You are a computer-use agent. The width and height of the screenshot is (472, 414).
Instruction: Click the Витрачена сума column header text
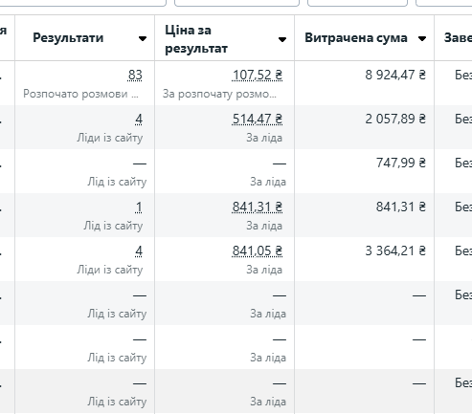(356, 38)
